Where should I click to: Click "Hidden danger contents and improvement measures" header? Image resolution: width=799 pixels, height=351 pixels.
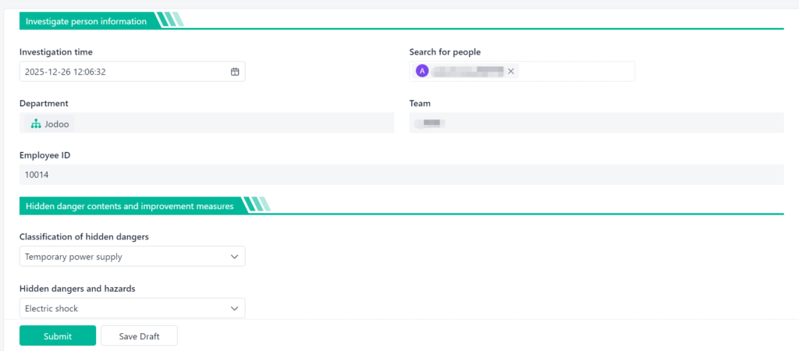[130, 206]
